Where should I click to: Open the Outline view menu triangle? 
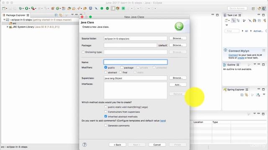[x=255, y=64]
